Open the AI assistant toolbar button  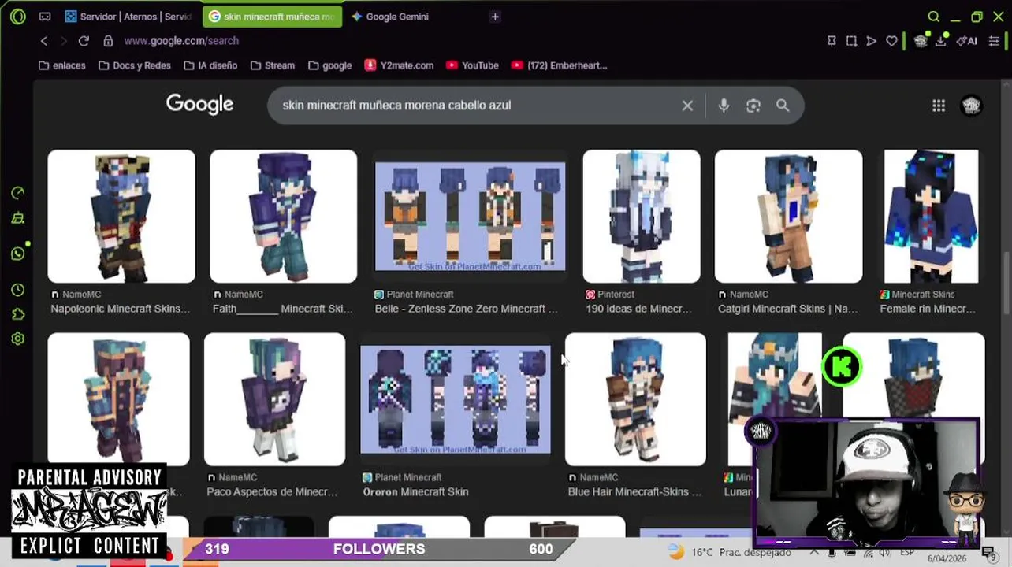(x=967, y=41)
